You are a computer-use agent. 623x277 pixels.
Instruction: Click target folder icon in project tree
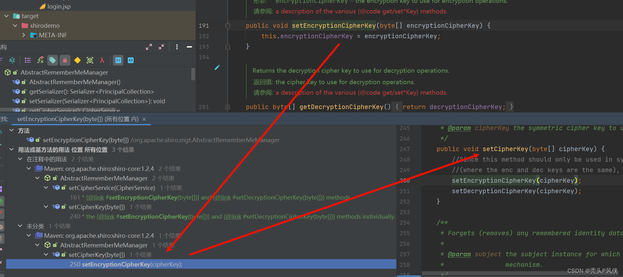point(17,16)
